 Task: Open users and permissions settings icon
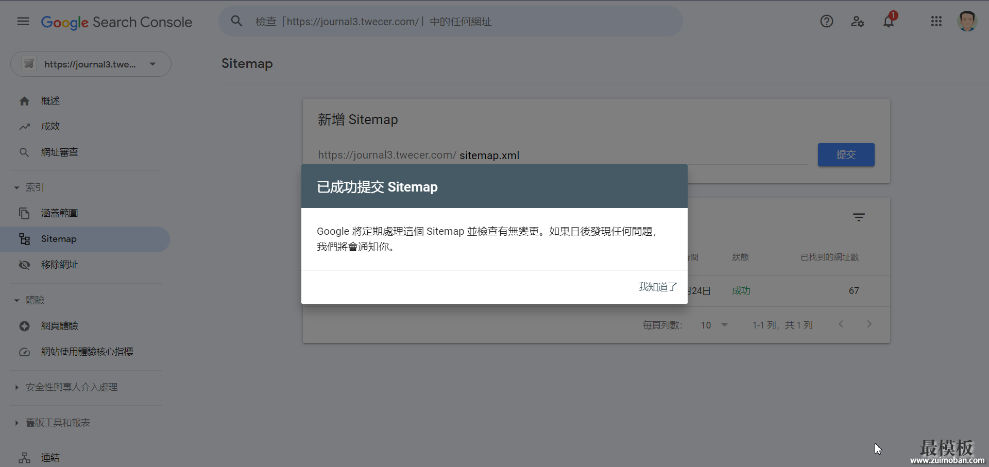[857, 22]
